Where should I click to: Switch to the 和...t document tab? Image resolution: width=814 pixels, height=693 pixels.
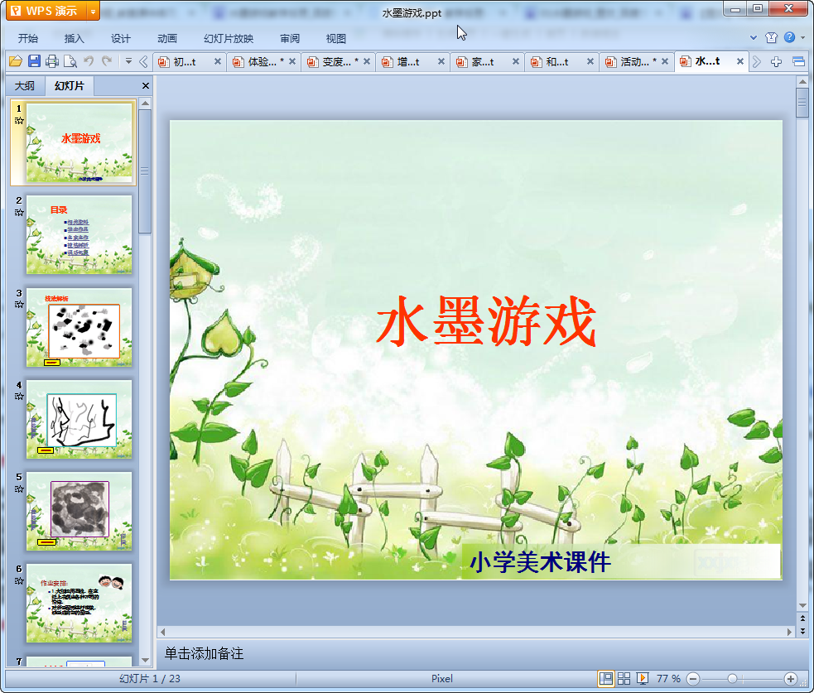(557, 62)
